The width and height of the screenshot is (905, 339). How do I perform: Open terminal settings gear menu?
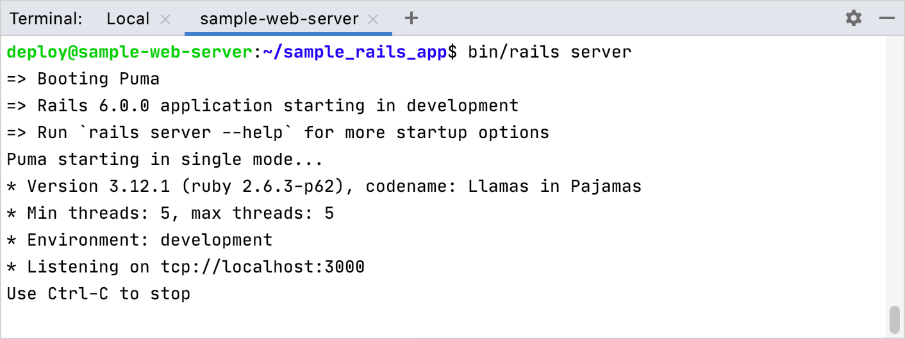click(x=854, y=19)
